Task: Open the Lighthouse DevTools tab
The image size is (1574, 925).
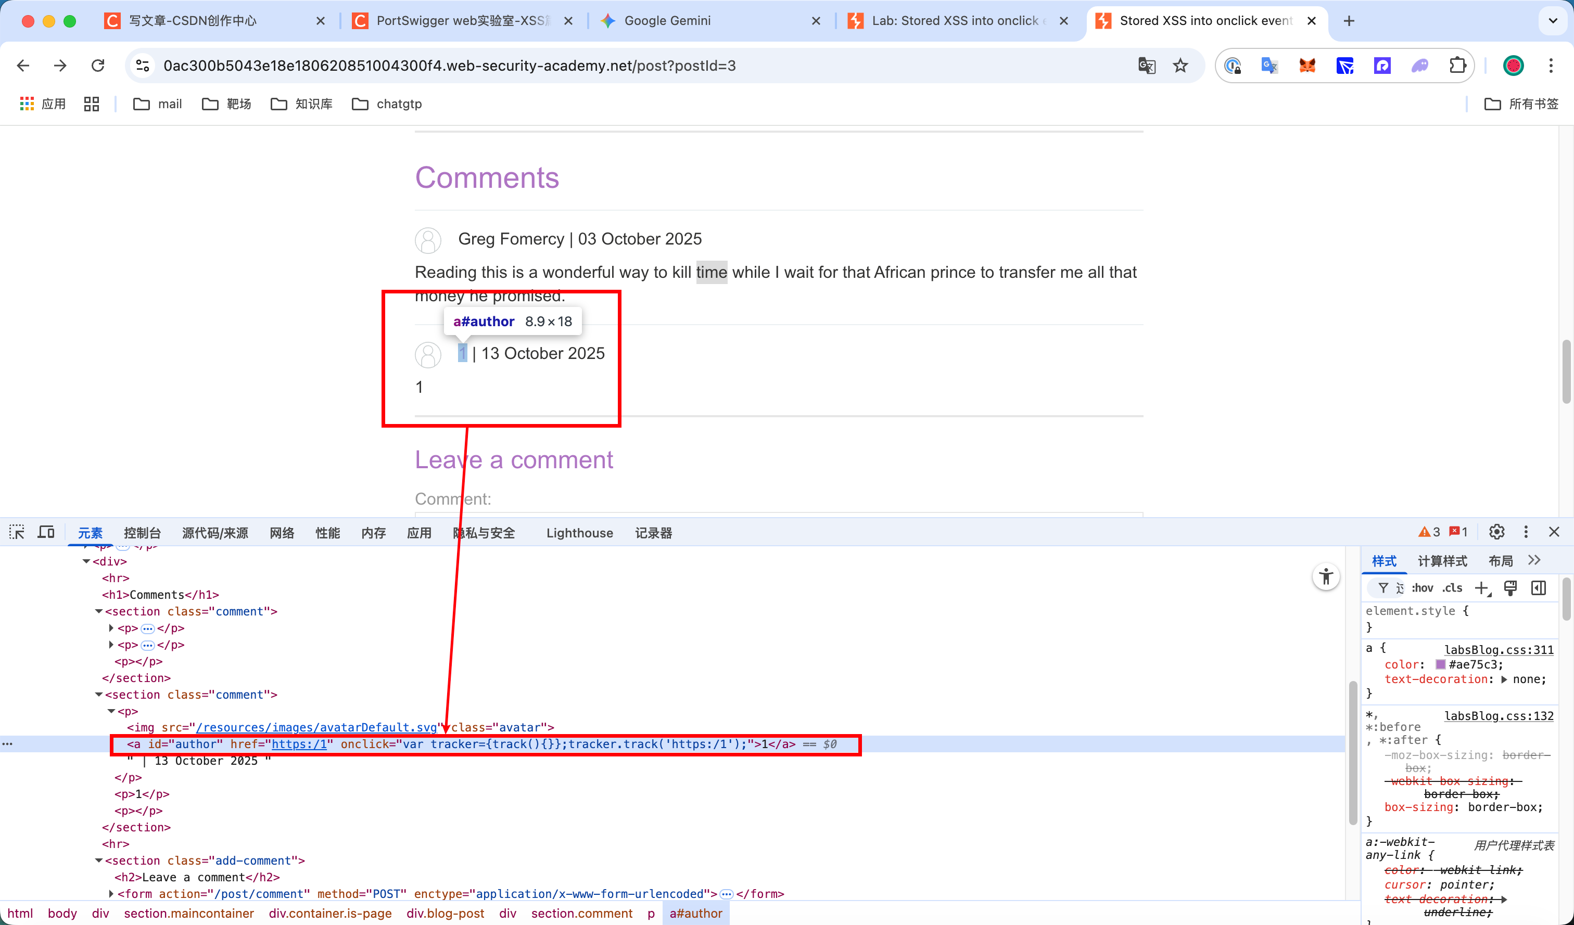Action: 579,533
